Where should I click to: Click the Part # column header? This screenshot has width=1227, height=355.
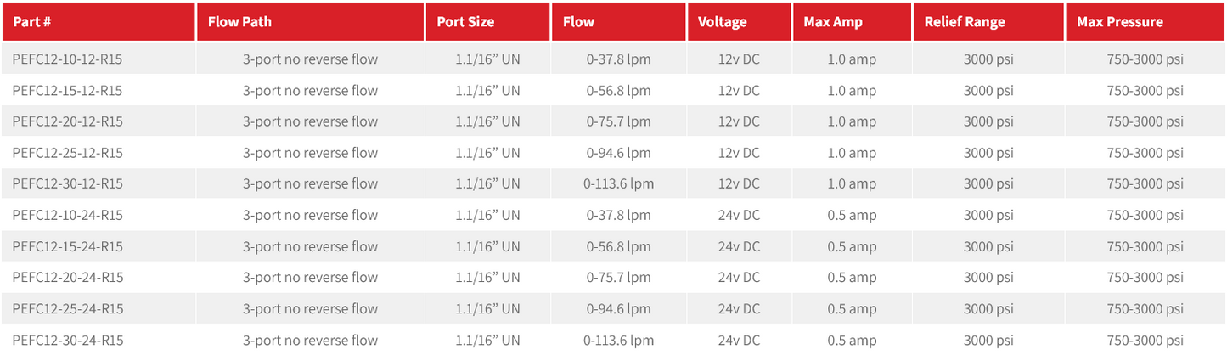pos(33,21)
